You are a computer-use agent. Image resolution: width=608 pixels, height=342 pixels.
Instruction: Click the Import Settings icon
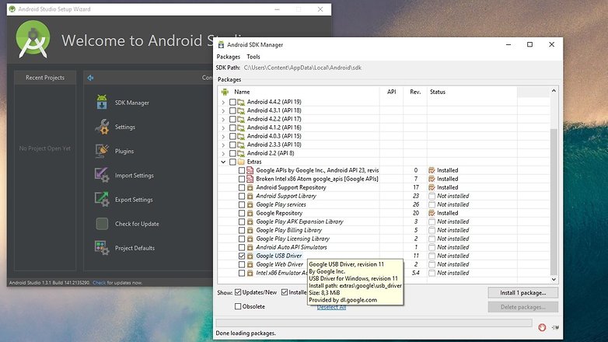102,175
